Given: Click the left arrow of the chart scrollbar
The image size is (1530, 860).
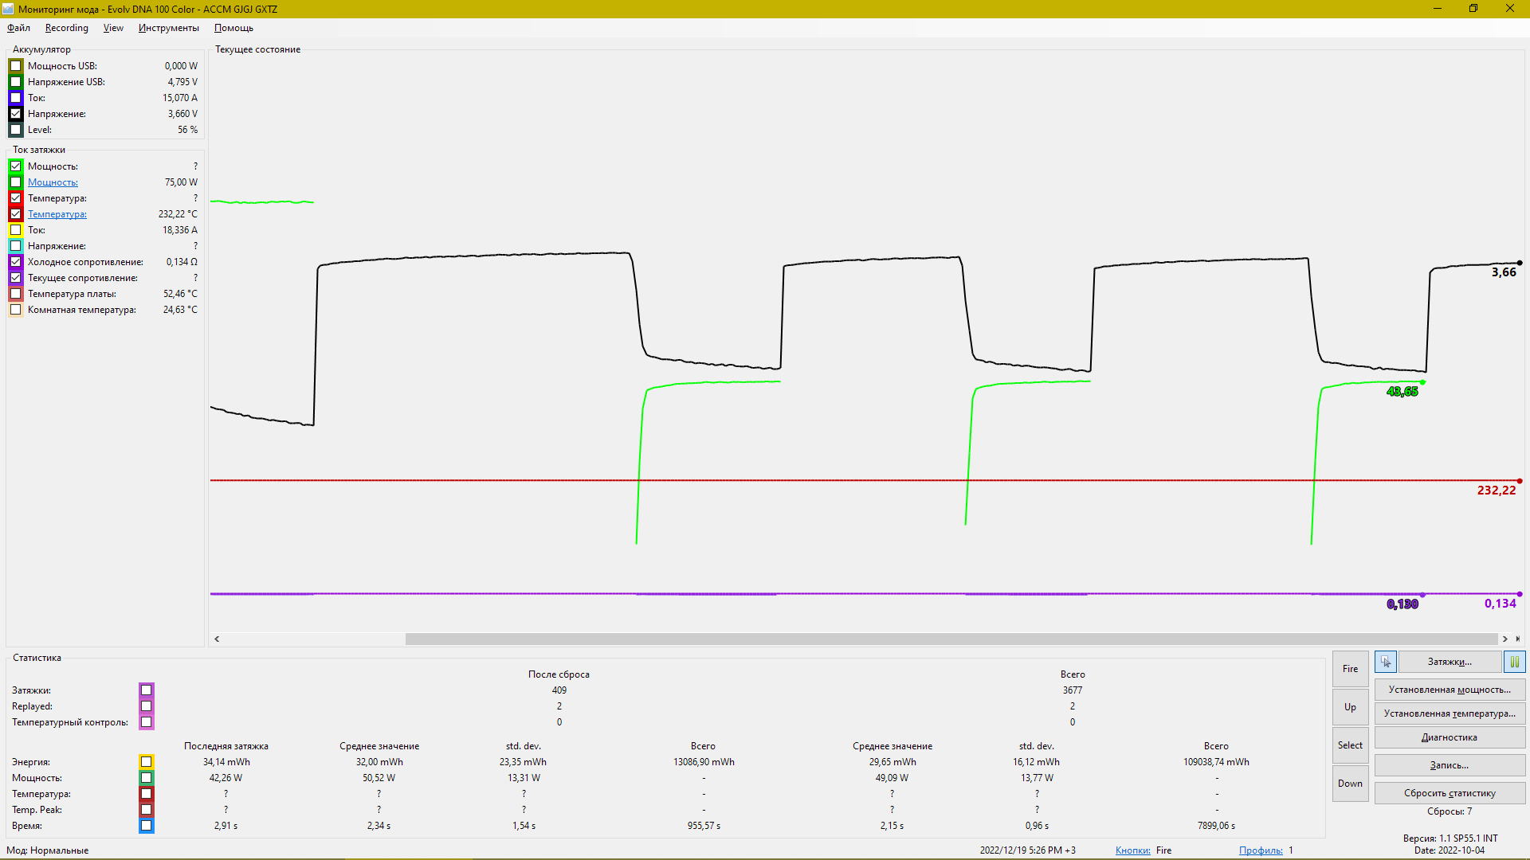Looking at the screenshot, I should pos(217,639).
